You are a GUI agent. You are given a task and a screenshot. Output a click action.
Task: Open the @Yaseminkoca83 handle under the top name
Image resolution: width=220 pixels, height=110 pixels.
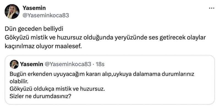(x=46, y=15)
